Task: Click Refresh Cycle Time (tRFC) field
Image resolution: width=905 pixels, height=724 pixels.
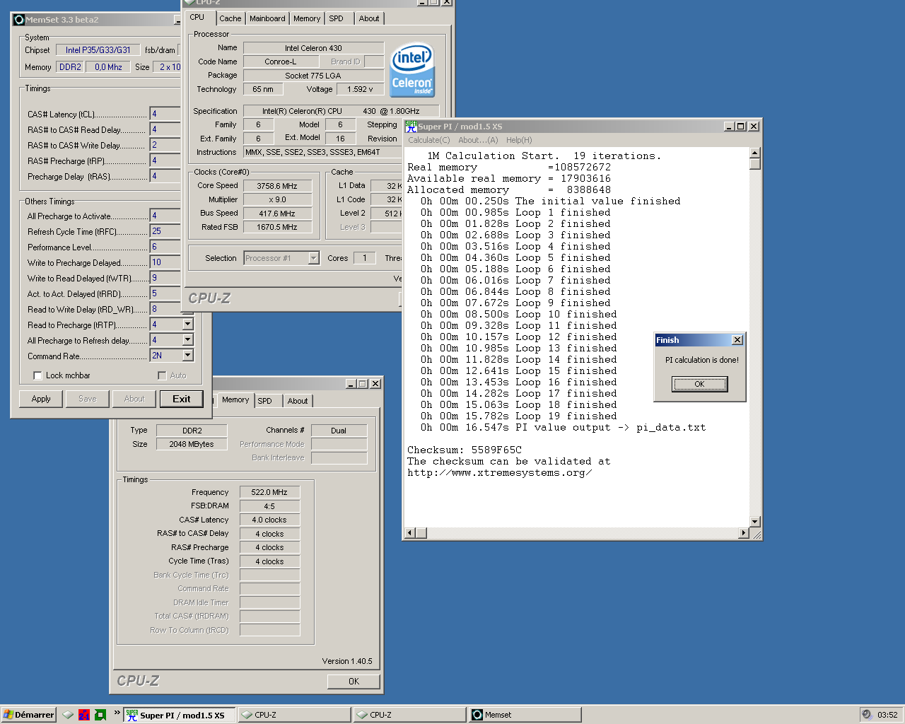Action: [165, 231]
